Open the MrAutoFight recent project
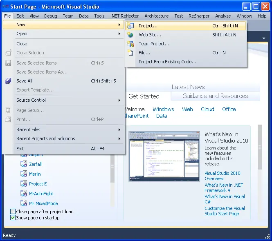Viewport: 272px width, 241px height. click(x=41, y=194)
